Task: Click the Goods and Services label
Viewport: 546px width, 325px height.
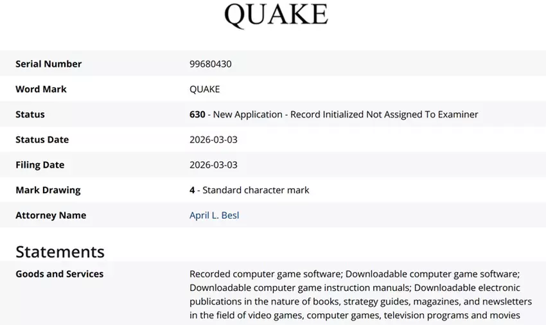Action: click(x=60, y=274)
